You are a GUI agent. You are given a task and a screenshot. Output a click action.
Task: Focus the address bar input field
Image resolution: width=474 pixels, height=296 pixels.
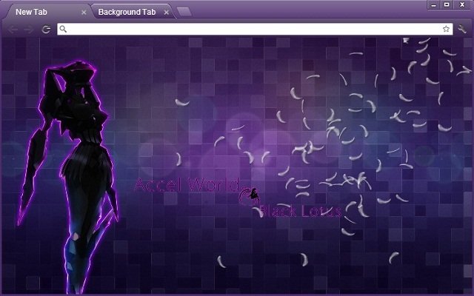click(255, 29)
